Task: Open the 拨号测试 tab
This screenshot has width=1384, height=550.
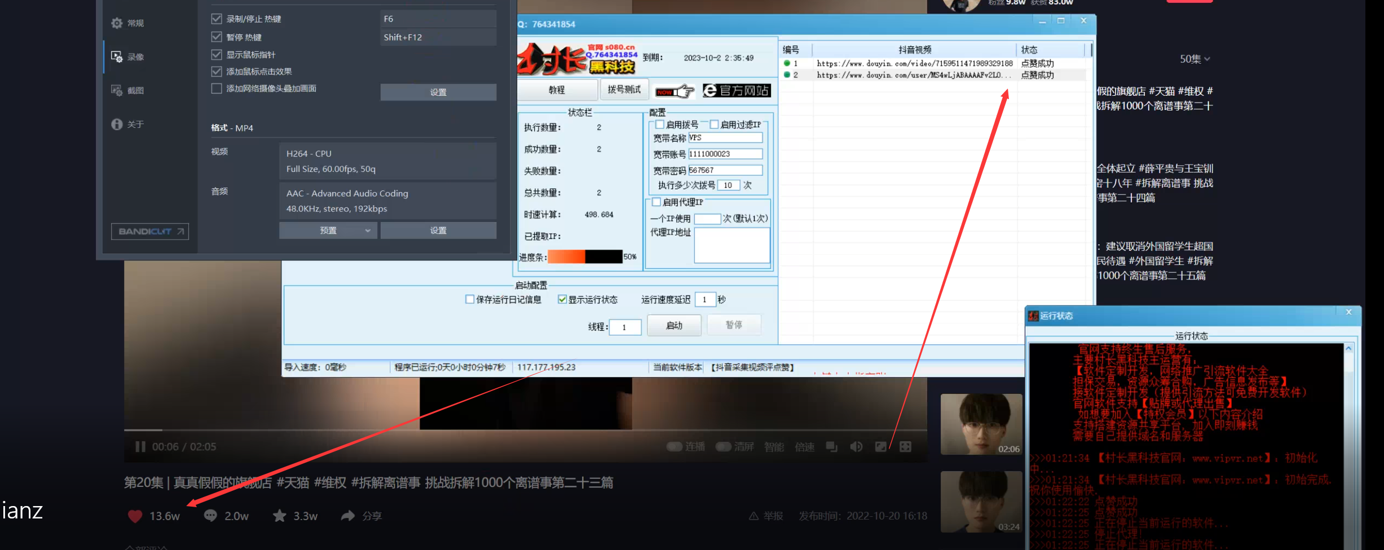Action: pyautogui.click(x=624, y=90)
